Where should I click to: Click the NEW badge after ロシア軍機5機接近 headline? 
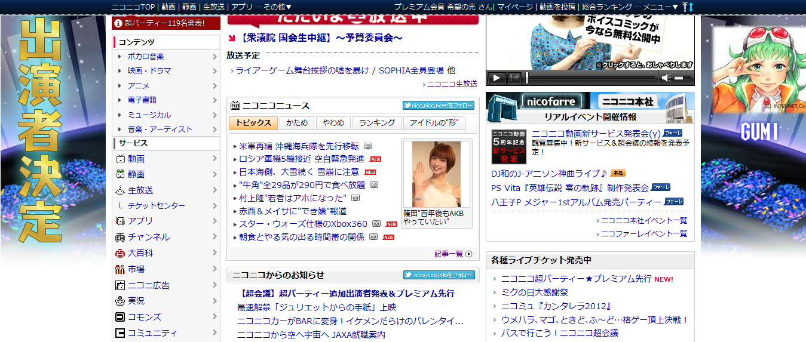pos(375,159)
